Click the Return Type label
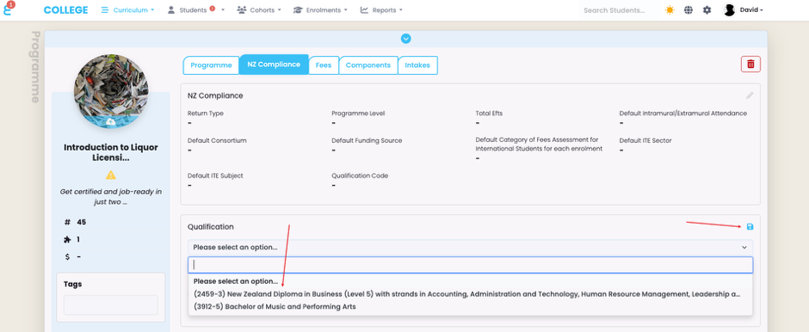The width and height of the screenshot is (809, 332). tap(206, 114)
